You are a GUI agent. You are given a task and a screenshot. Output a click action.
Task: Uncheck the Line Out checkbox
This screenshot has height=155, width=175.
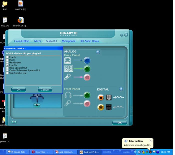click(7, 65)
